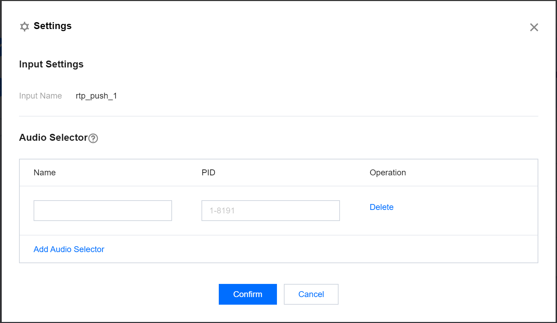Click the Settings dialog title text
The width and height of the screenshot is (557, 323).
pos(53,26)
